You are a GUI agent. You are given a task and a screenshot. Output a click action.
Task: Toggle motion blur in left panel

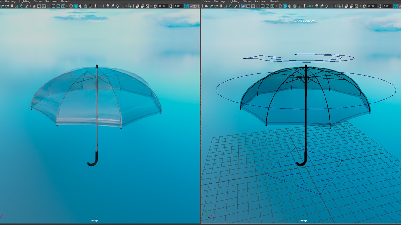tap(112, 6)
